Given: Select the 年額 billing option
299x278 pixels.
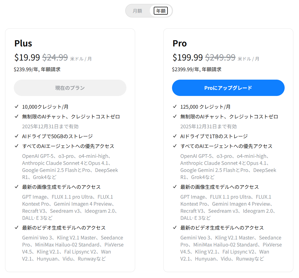Looking at the screenshot, I should coord(161,11).
